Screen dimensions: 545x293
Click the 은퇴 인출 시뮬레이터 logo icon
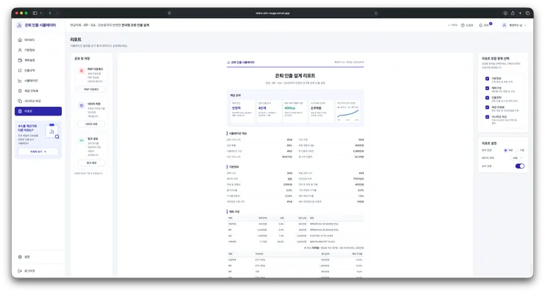click(19, 25)
